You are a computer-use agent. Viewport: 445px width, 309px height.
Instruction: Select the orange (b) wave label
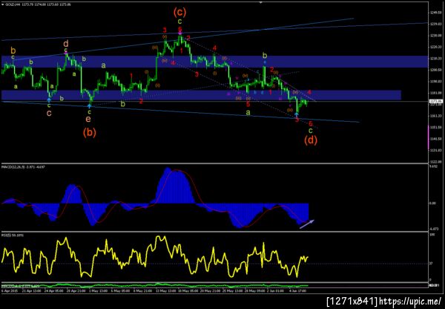[90, 132]
